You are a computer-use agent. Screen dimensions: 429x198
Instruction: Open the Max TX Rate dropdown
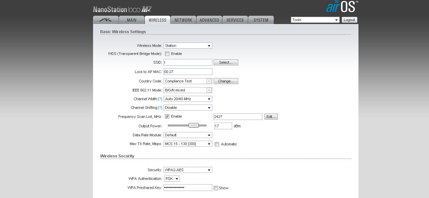click(187, 144)
